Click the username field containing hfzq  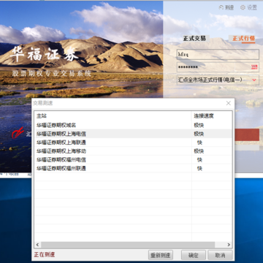[x=218, y=55]
